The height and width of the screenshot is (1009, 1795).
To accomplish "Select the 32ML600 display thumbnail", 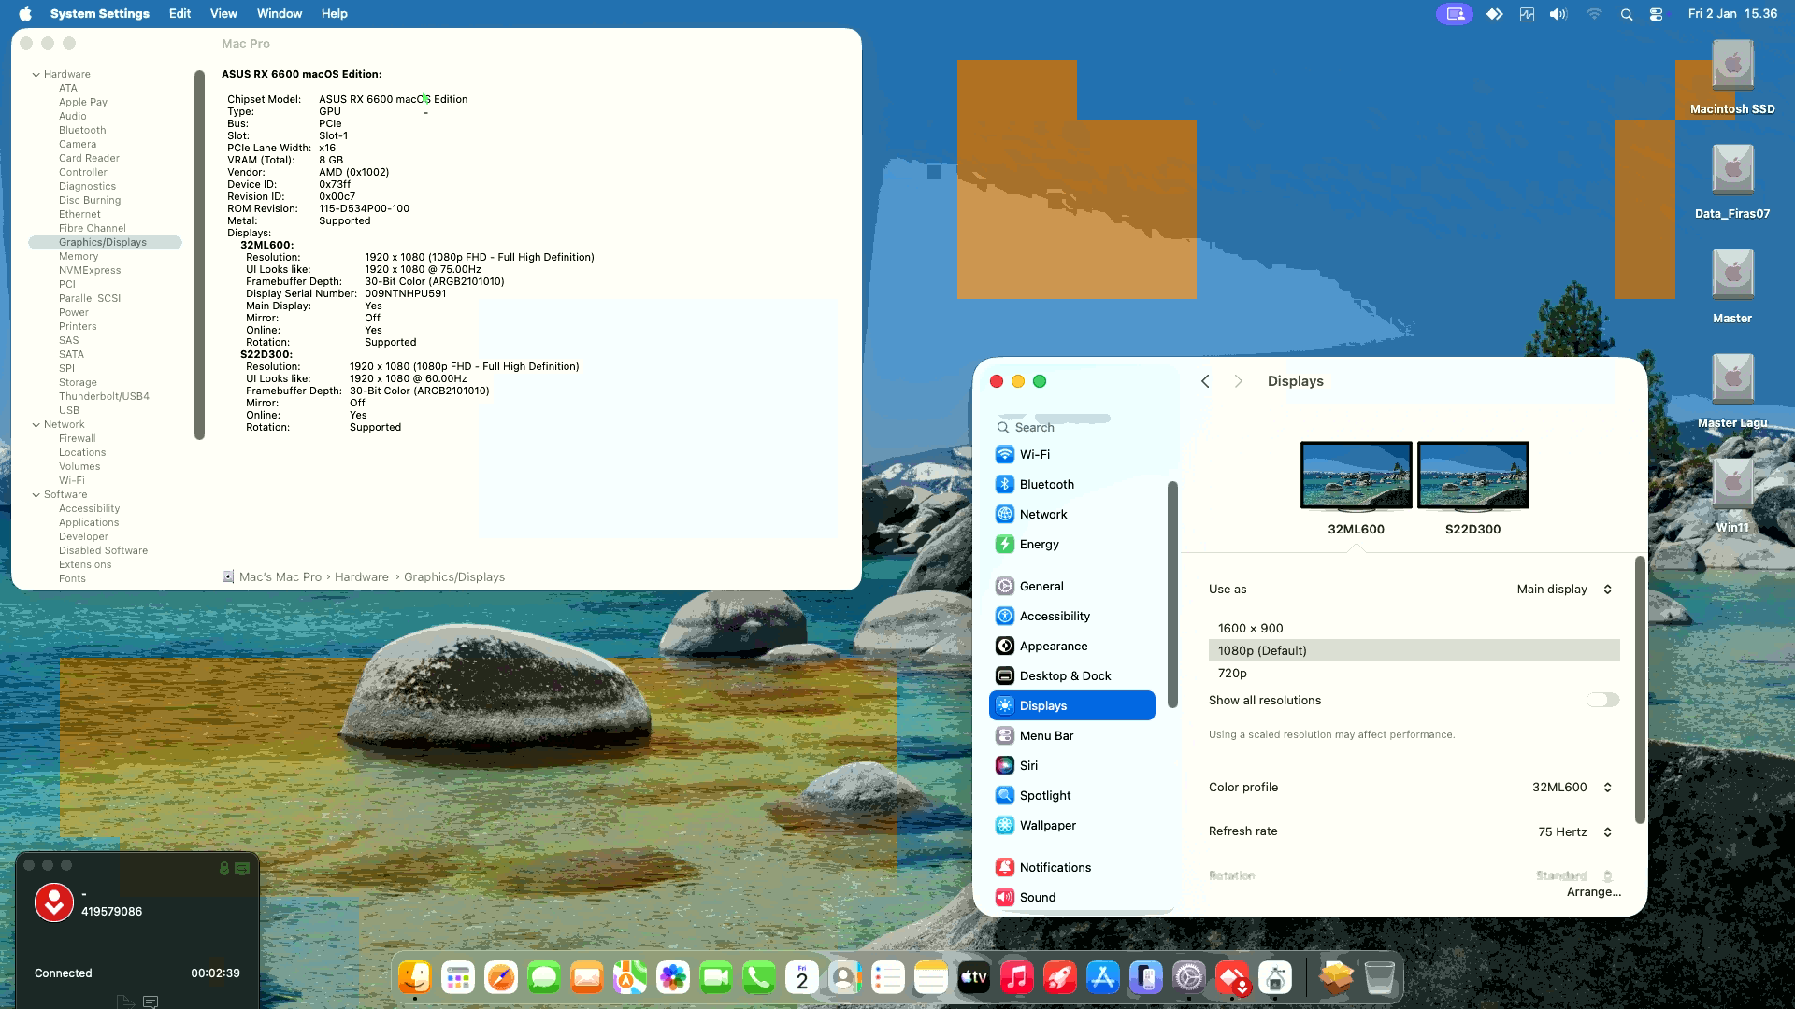I will (1356, 476).
